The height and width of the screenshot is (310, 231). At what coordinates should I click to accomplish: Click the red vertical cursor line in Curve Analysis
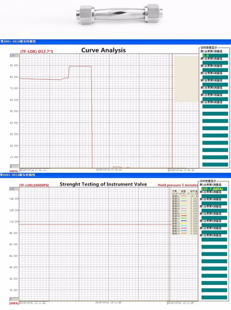(172, 124)
